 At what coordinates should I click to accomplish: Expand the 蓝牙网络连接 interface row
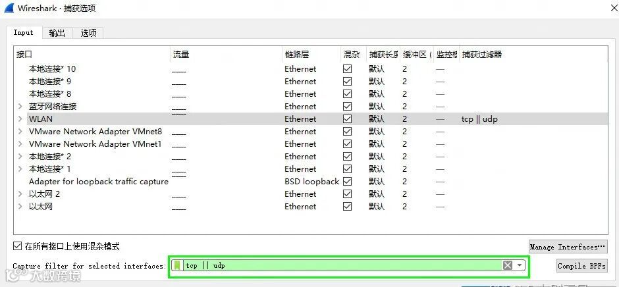click(20, 106)
